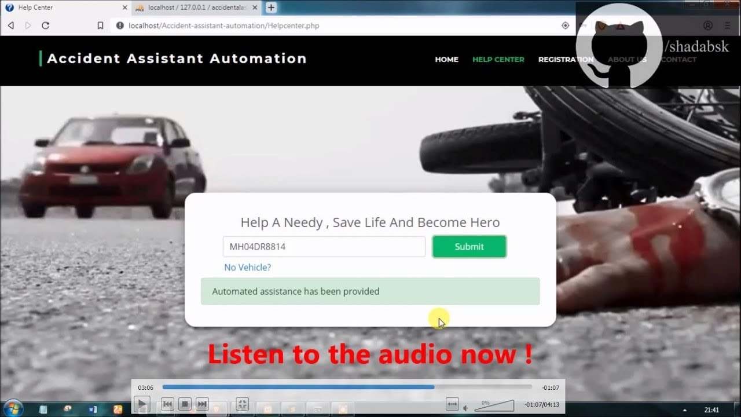
Task: Click the browser back arrow
Action: (10, 25)
